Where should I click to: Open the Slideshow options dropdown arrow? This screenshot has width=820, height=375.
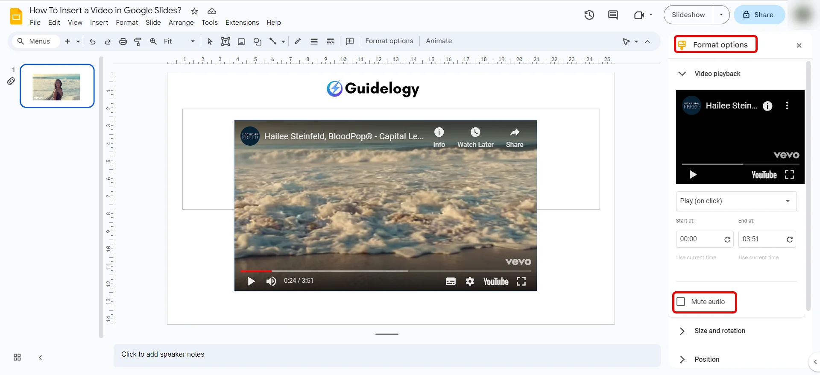point(721,15)
